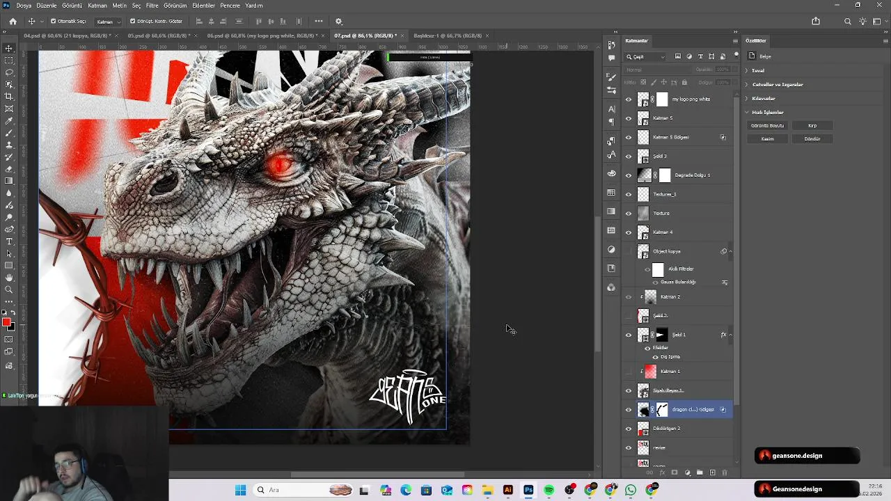Click the Share icon in the top bar
This screenshot has width=891, height=501.
[816, 22]
